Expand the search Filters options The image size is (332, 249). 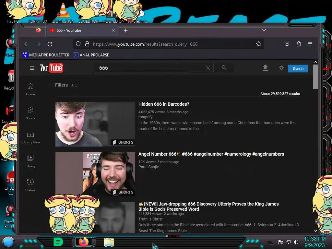[x=66, y=85]
